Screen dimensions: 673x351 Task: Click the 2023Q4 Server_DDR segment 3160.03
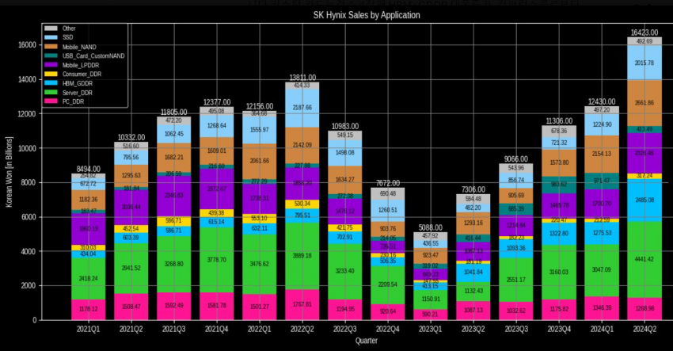pyautogui.click(x=560, y=273)
